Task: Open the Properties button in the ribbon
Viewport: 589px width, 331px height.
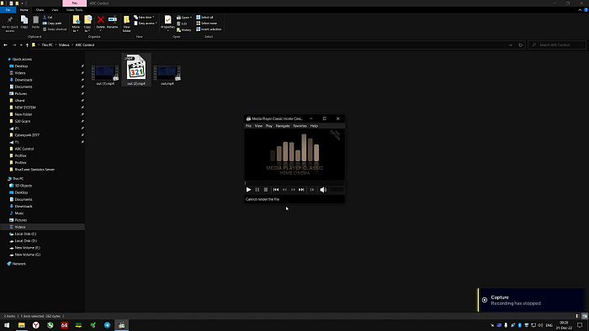Action: pos(168,24)
